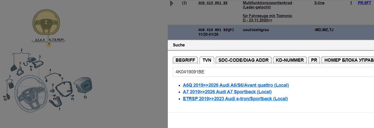Click the green arrow beside position (1)
This screenshot has width=374, height=128.
(x=172, y=3)
